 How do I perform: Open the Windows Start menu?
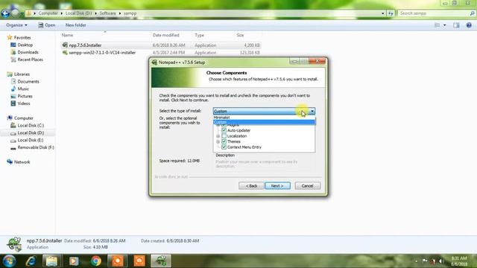click(9, 261)
